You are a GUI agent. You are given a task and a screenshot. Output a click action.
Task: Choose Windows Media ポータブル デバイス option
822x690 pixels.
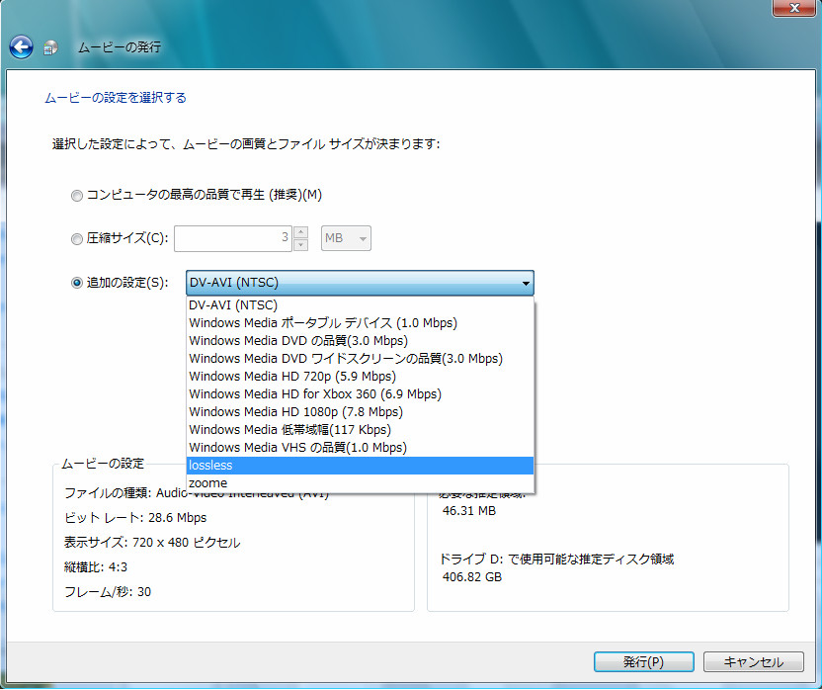point(323,323)
